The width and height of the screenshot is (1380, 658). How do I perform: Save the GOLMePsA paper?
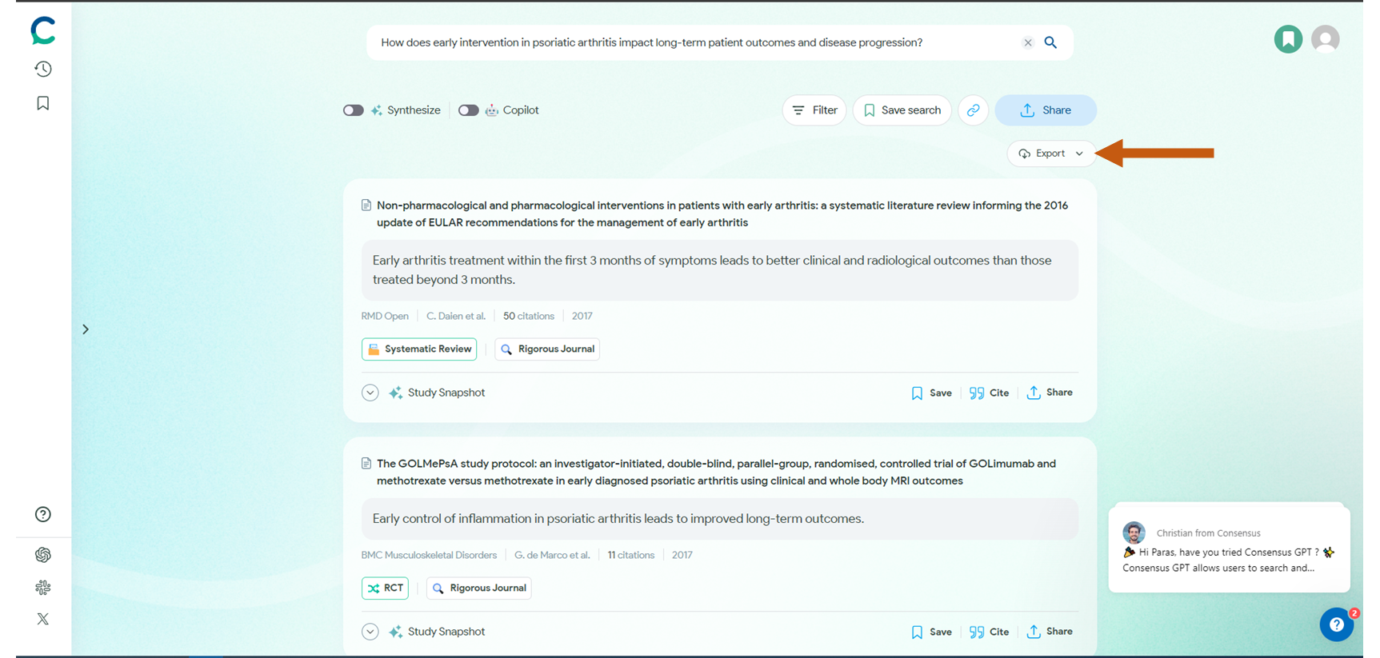click(931, 632)
